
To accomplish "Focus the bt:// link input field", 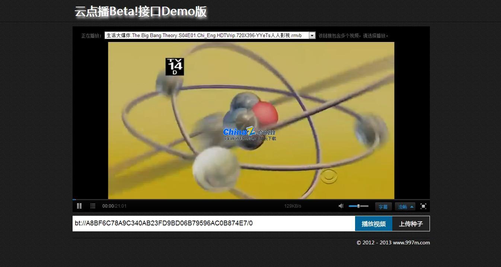I will click(x=214, y=224).
